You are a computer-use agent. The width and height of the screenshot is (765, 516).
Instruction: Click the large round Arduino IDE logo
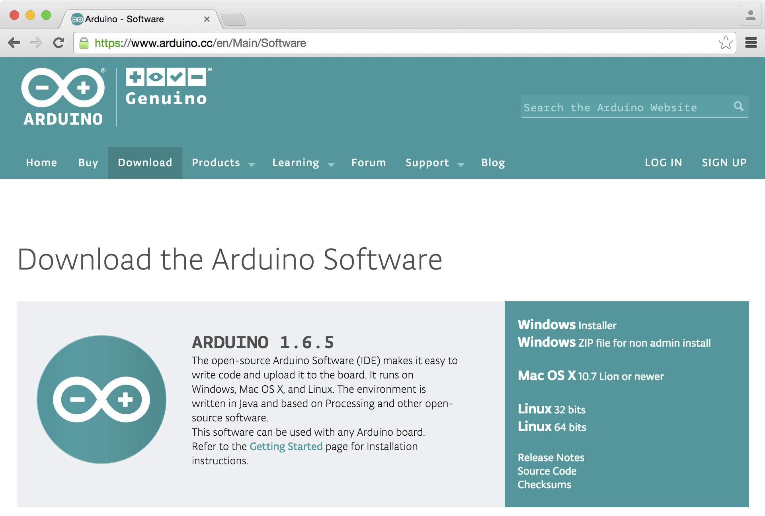coord(101,400)
